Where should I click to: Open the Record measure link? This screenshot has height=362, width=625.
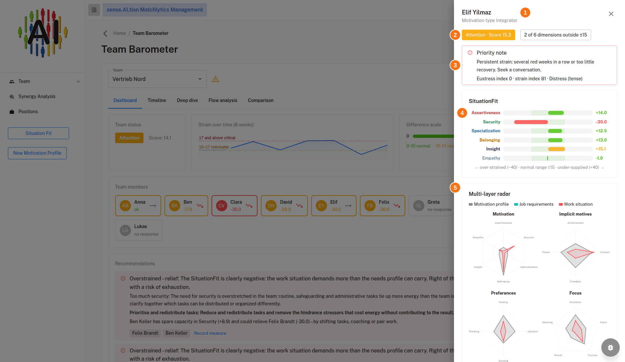(210, 333)
